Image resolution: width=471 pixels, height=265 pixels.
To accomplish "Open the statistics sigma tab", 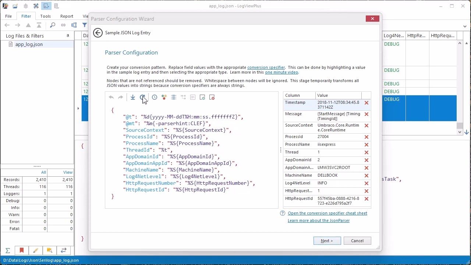I will (8, 251).
